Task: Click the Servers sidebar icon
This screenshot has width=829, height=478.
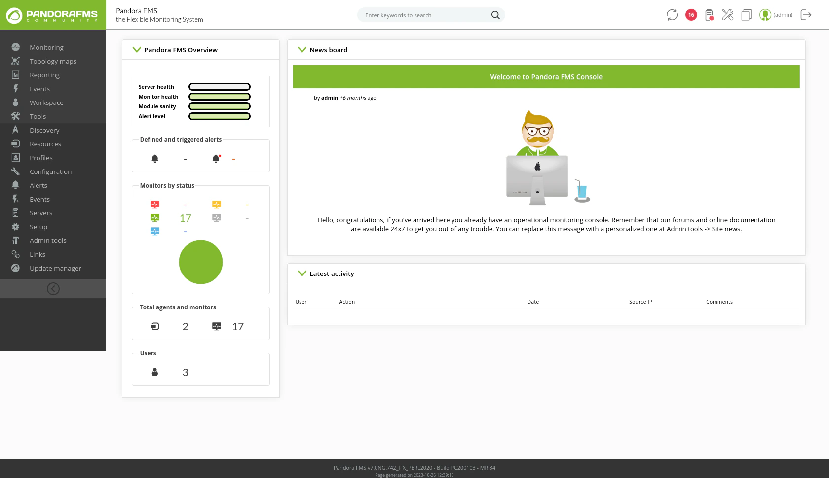Action: [16, 213]
